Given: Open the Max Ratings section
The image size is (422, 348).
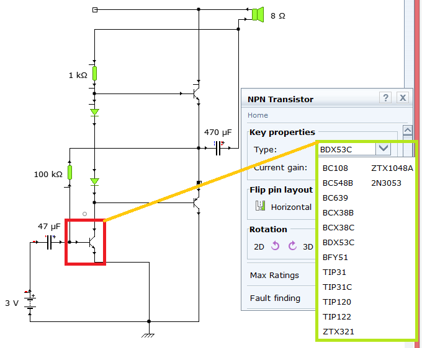Looking at the screenshot, I should pos(274,275).
